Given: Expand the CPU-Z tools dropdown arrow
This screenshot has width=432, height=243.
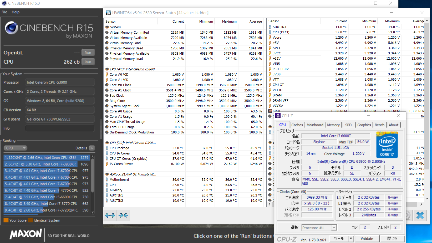Looking at the screenshot, I should pos(351,239).
